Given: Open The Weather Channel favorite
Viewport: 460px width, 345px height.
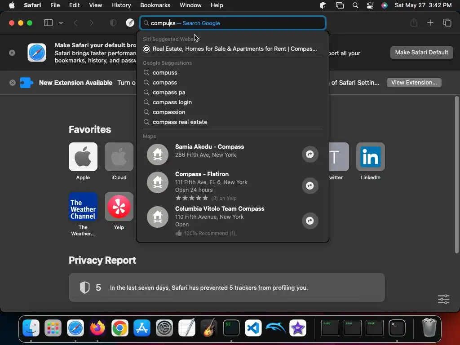Looking at the screenshot, I should [x=83, y=207].
